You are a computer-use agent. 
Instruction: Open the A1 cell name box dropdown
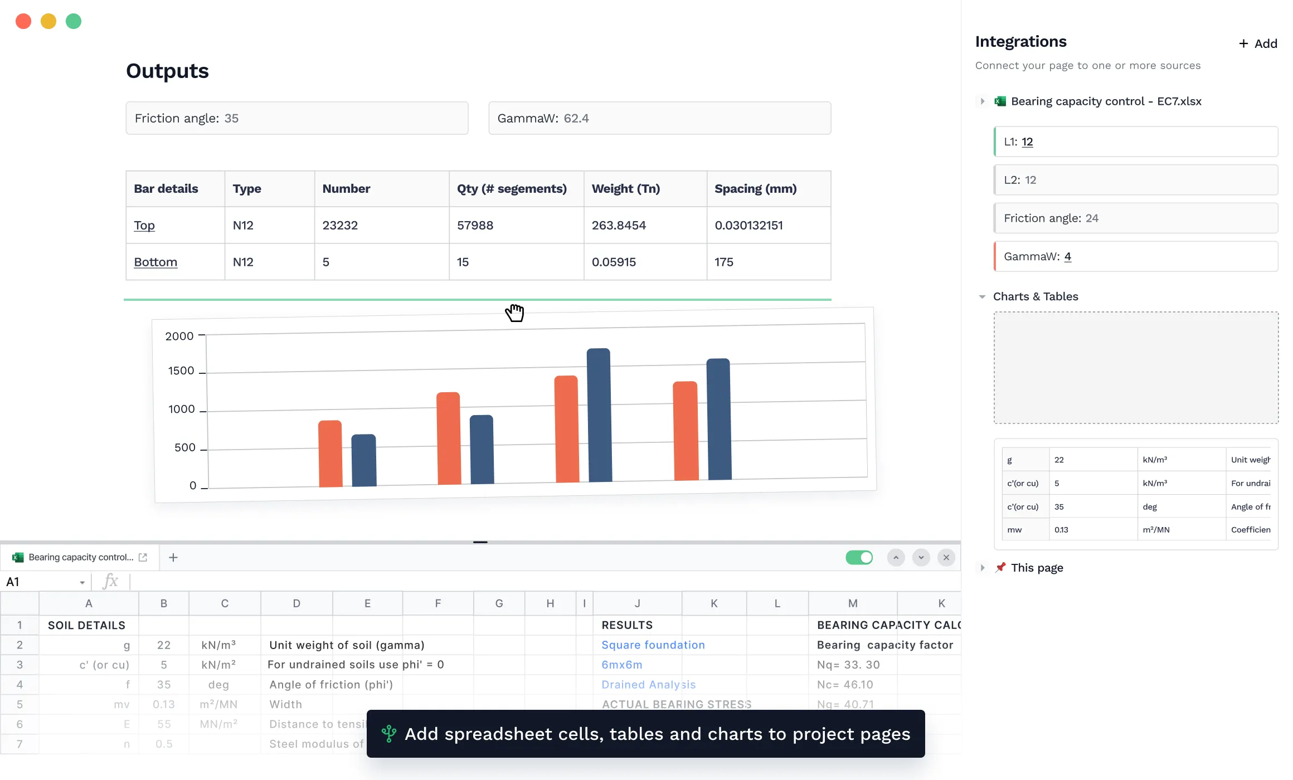coord(81,581)
